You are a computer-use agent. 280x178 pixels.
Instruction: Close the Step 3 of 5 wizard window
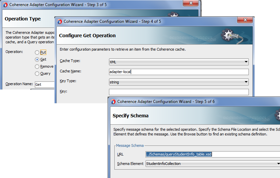[x=191, y=3]
